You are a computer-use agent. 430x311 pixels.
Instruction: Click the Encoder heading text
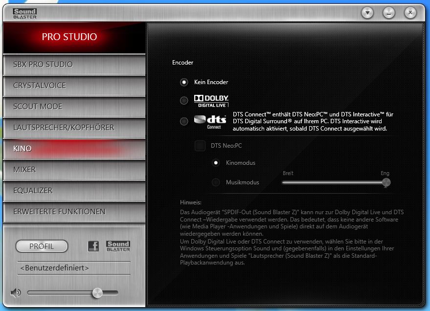(x=182, y=63)
